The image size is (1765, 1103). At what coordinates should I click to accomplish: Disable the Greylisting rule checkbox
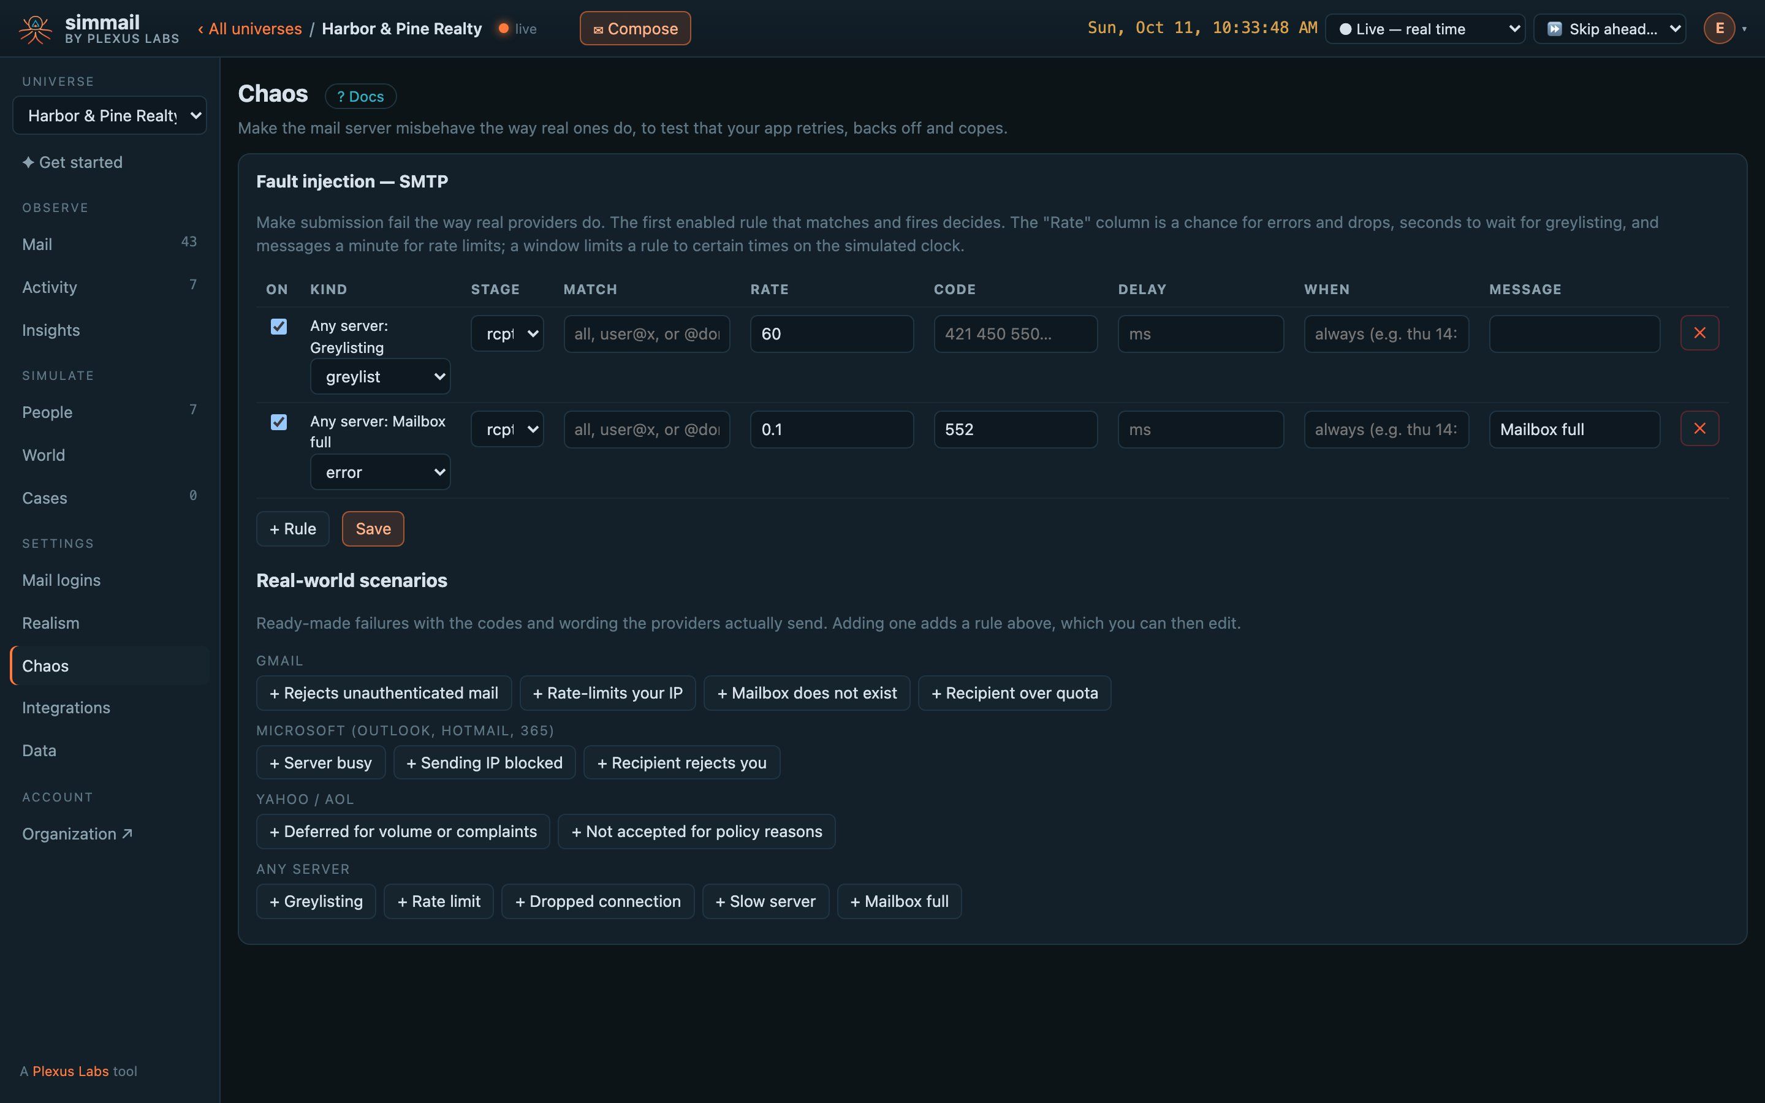[279, 326]
